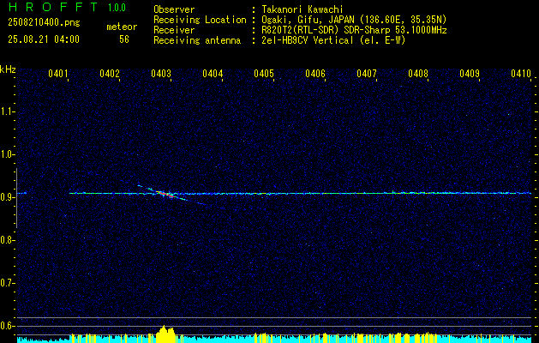Click the receiving antenna description line
The image size is (539, 343).
[x=279, y=40]
